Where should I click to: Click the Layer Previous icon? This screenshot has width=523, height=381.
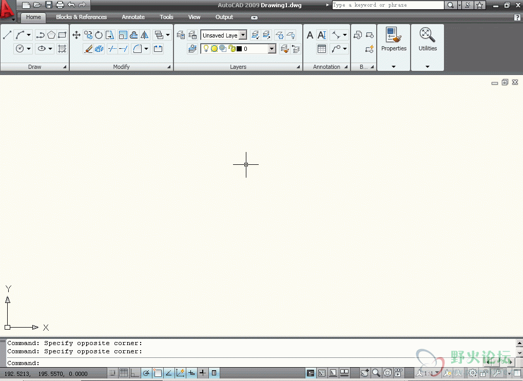(296, 49)
